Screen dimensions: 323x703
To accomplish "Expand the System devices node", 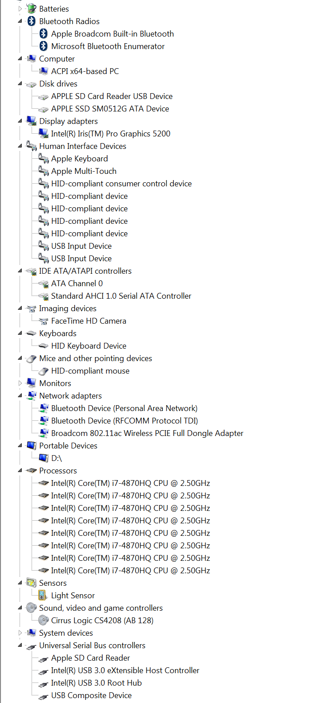I will [20, 633].
